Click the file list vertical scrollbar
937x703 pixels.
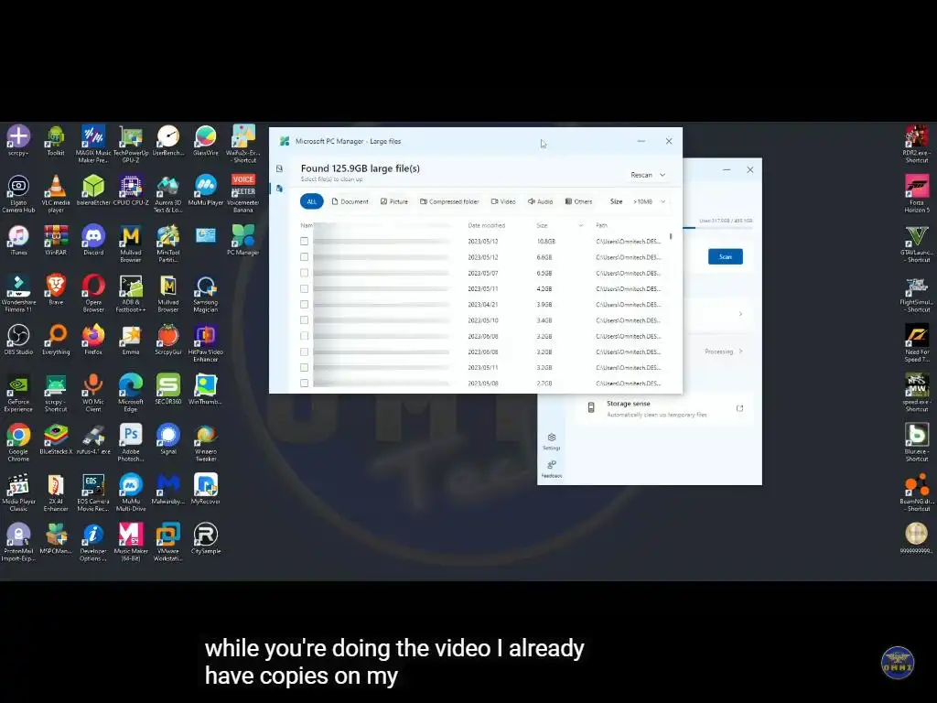click(x=671, y=237)
